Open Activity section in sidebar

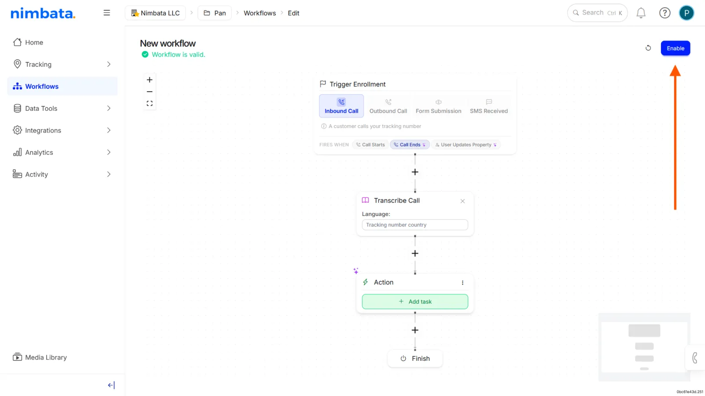tap(62, 174)
